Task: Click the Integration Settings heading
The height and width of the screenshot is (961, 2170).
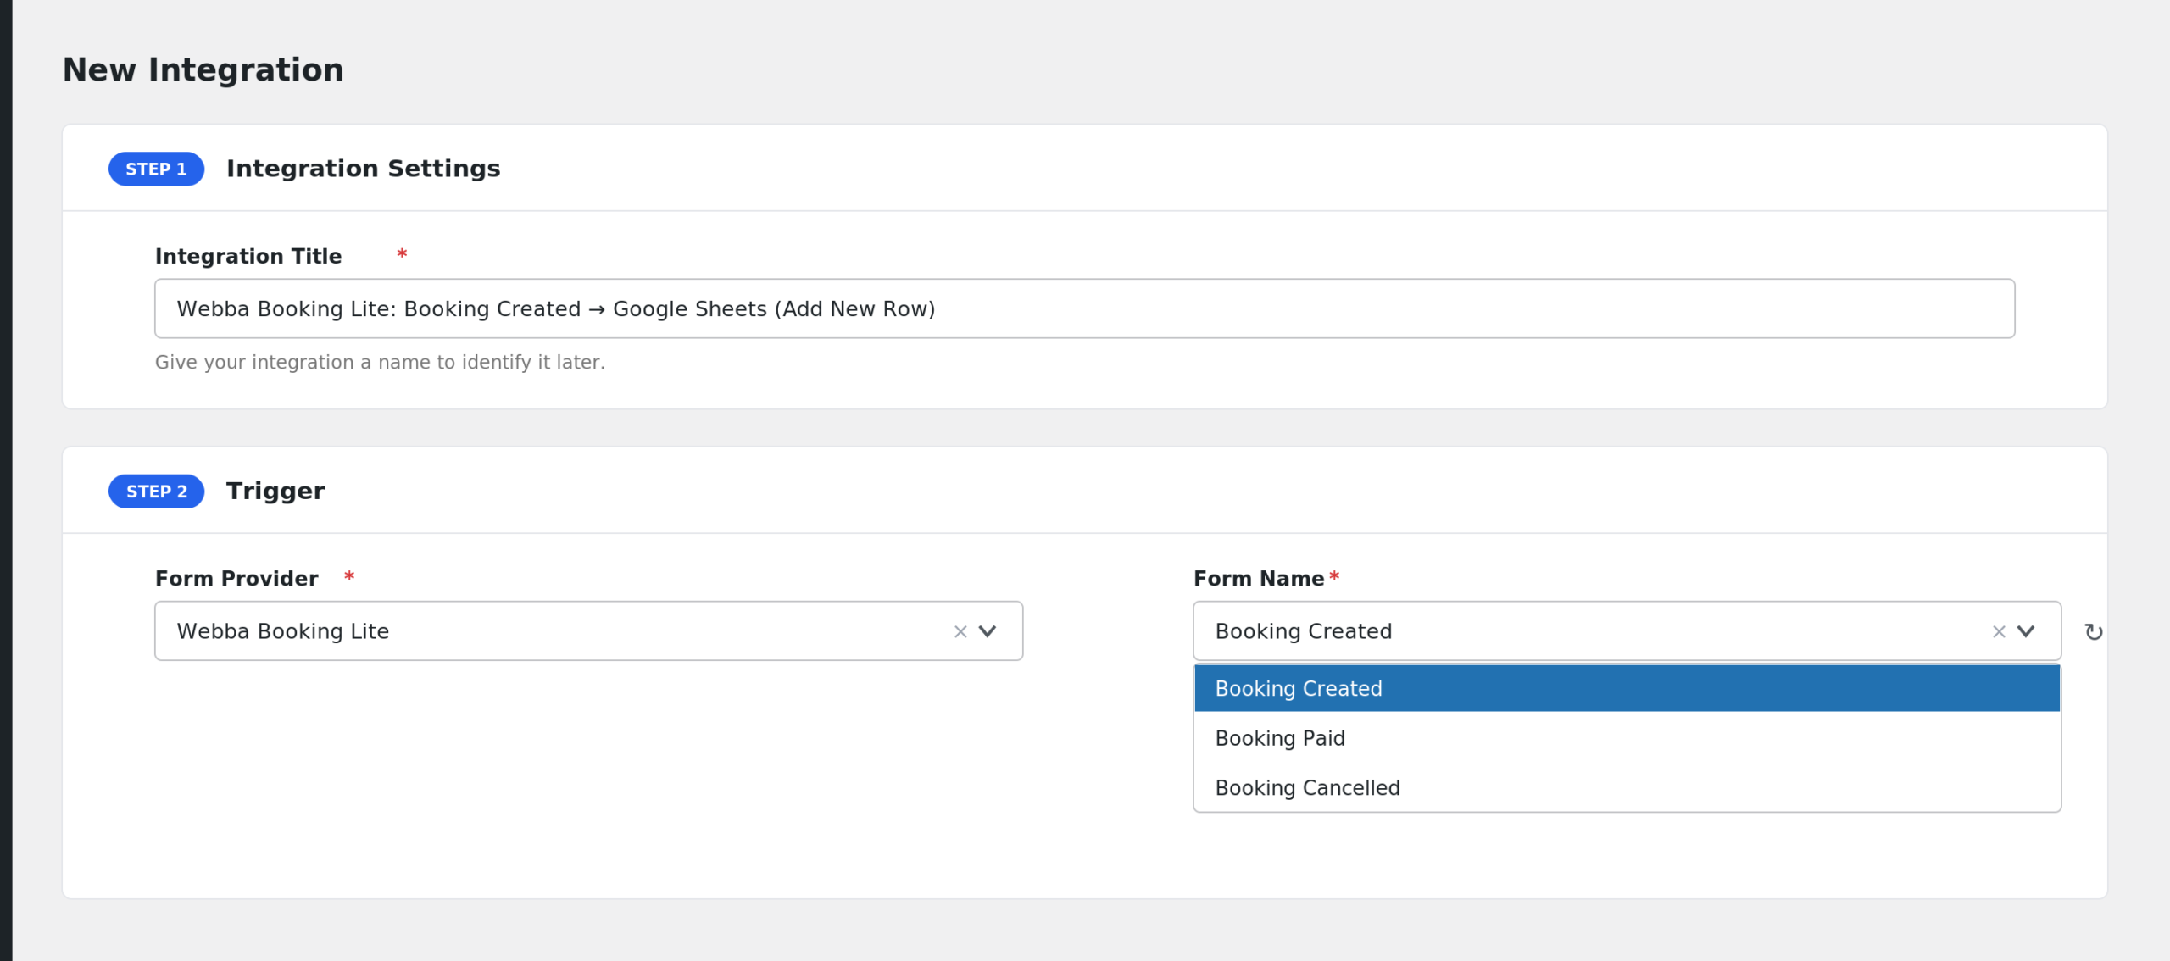Action: click(x=363, y=169)
